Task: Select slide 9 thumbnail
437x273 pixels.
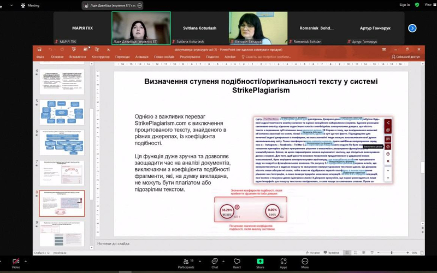Action: pyautogui.click(x=62, y=234)
